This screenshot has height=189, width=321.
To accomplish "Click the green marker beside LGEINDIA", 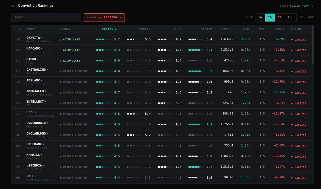I will click(44, 166).
